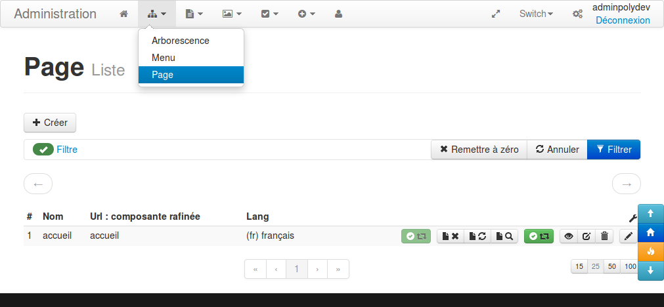The height and width of the screenshot is (307, 664).
Task: Set page size to 50 results
Action: pyautogui.click(x=612, y=266)
